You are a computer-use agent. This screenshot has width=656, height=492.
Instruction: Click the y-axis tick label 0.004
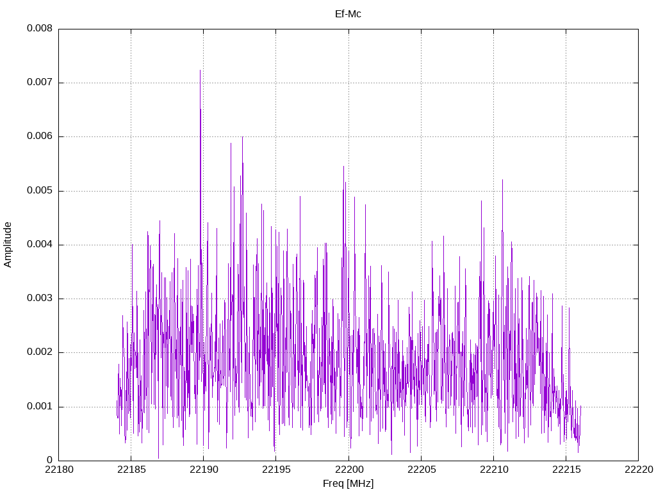pyautogui.click(x=40, y=244)
